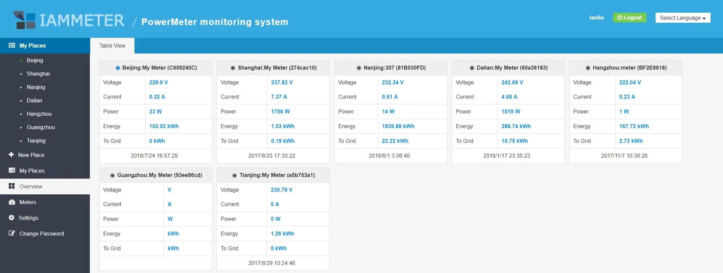Open the Dalian:My Meter (60a36183) title
This screenshot has height=273, width=723.
tap(512, 68)
